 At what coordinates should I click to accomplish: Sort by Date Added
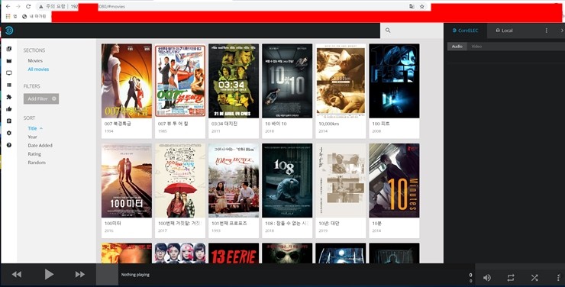(x=40, y=146)
